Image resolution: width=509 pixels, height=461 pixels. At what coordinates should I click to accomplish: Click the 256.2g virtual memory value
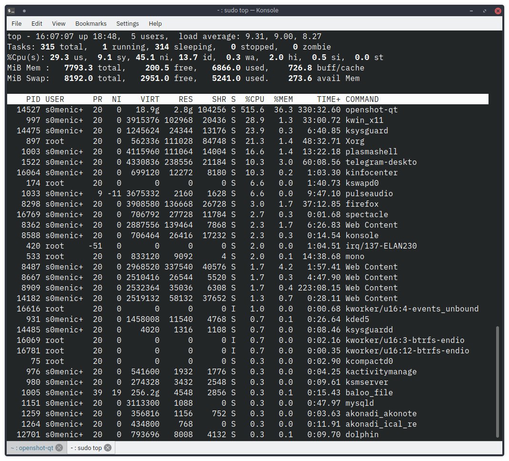[145, 392]
